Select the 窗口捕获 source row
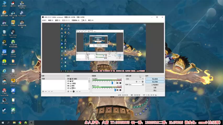Image resolution: width=223 pixels, height=125 pixels. [78, 79]
